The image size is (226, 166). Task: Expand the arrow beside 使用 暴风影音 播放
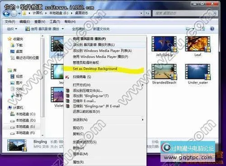63,29
